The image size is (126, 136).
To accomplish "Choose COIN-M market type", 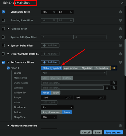I will click(67, 78).
